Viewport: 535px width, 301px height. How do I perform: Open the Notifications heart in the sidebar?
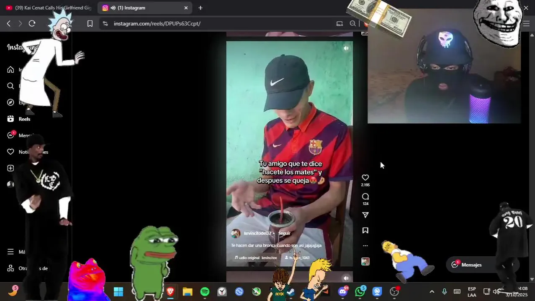[x=10, y=152]
